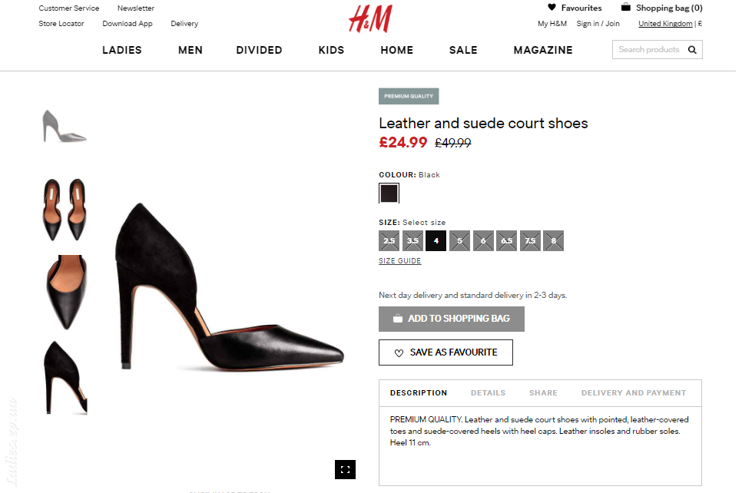Open the LADIES menu
The width and height of the screenshot is (742, 493).
tap(122, 50)
